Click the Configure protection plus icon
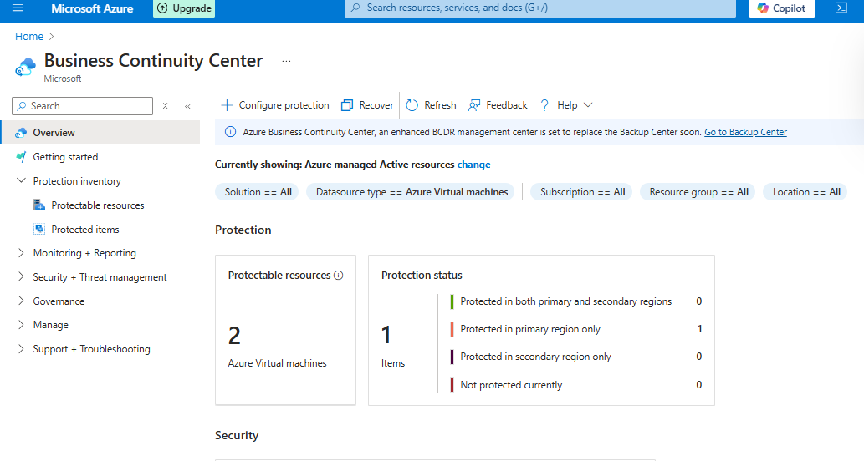Image resolution: width=864 pixels, height=461 pixels. click(227, 105)
